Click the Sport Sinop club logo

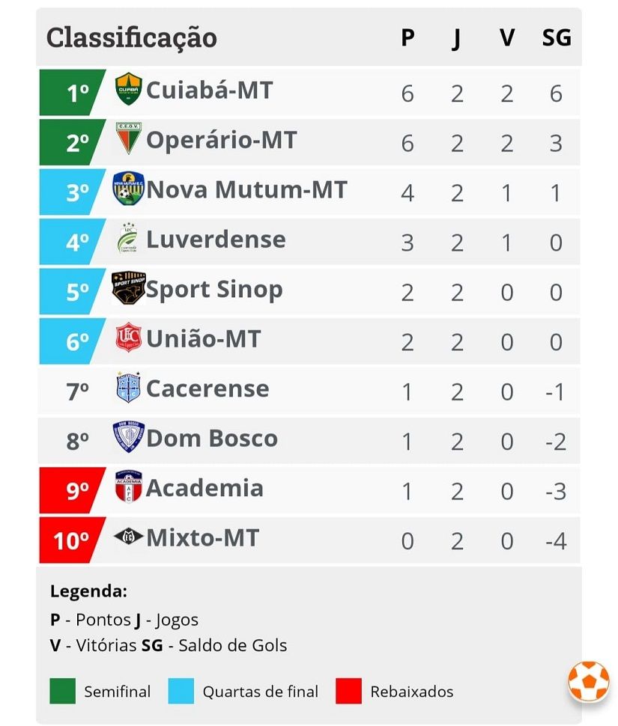(128, 287)
